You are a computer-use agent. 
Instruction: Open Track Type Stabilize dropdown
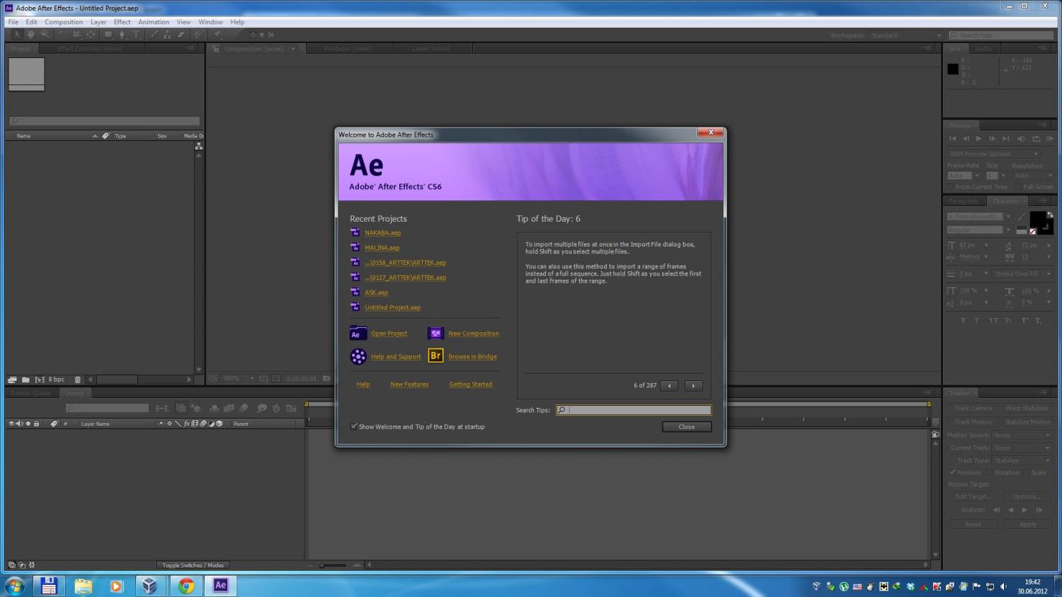point(1022,460)
